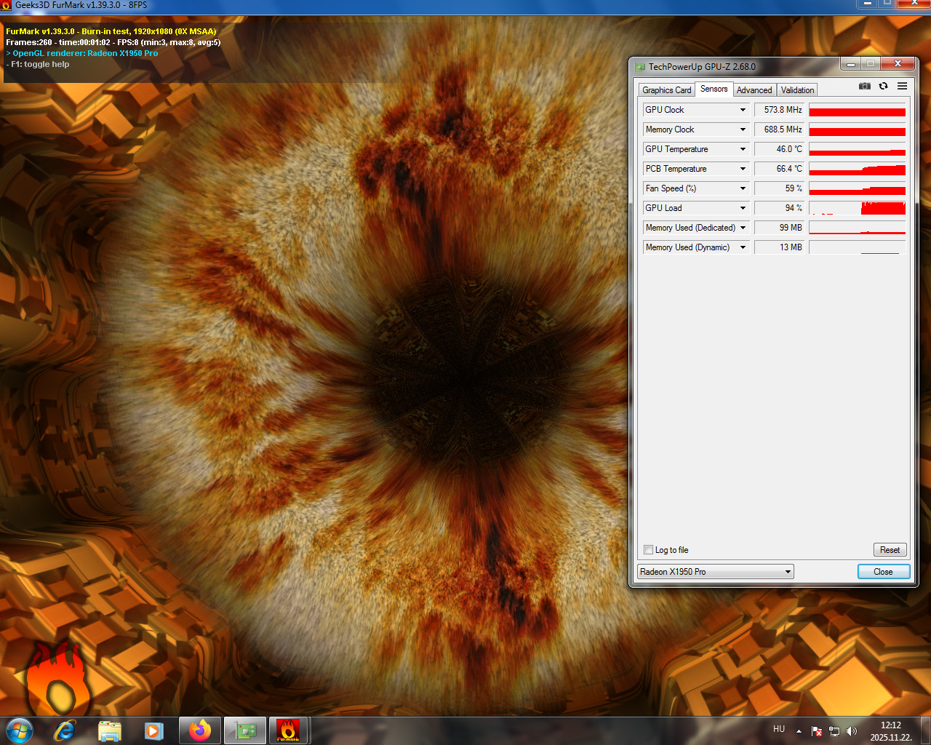Click the network tray icon
This screenshot has height=745, width=931.
834,731
